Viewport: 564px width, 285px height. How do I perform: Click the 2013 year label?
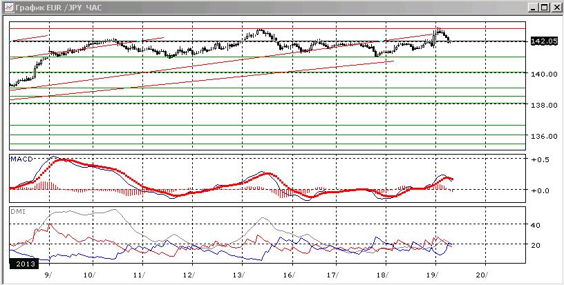23,264
